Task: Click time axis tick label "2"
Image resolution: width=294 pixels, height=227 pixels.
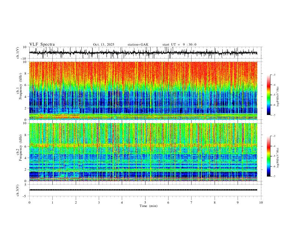Action: pos(76,203)
